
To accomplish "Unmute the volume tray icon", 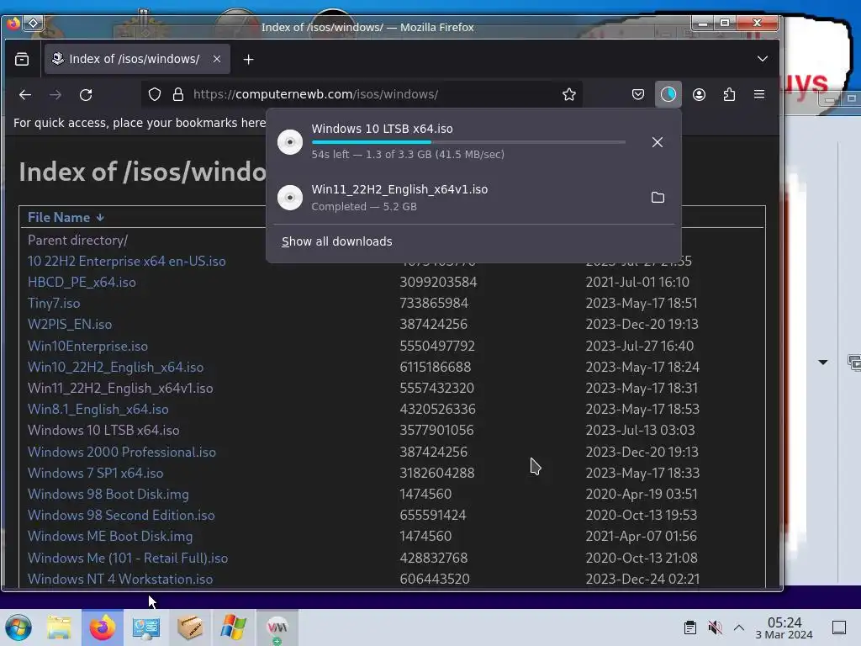I will (715, 627).
